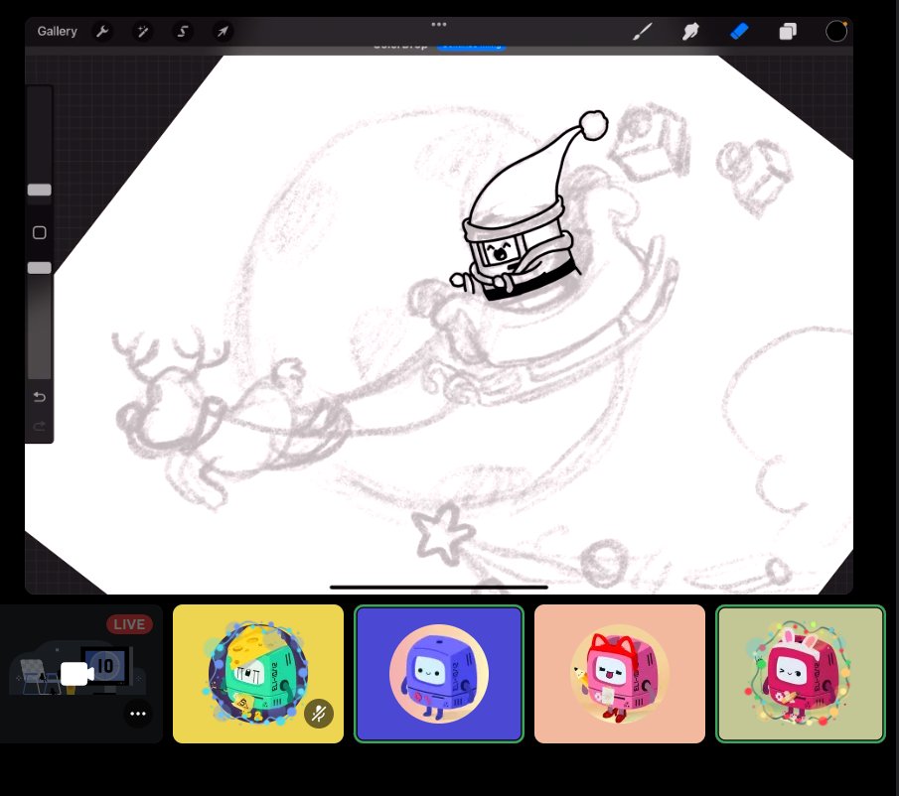Select the green bunny-eared robot participant tile
This screenshot has height=796, width=899.
[x=801, y=674]
